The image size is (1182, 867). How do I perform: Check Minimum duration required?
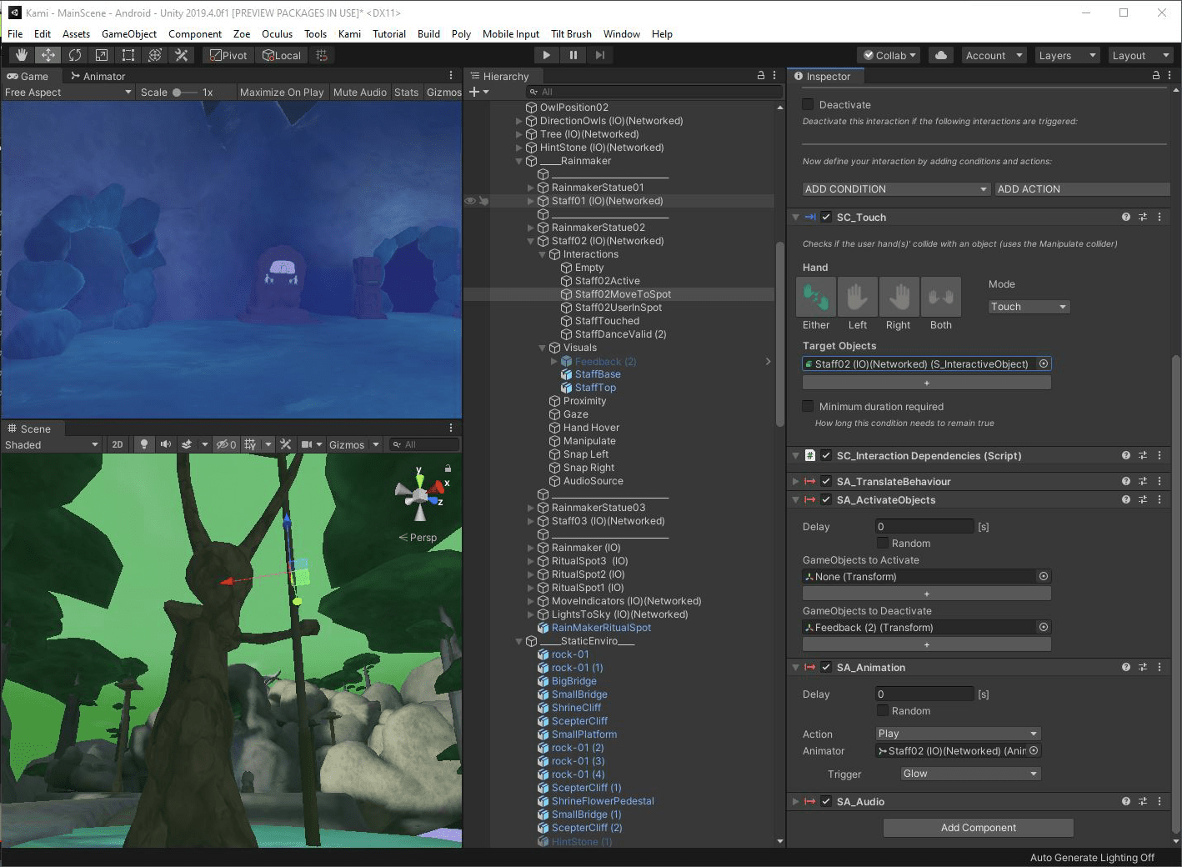coord(808,406)
